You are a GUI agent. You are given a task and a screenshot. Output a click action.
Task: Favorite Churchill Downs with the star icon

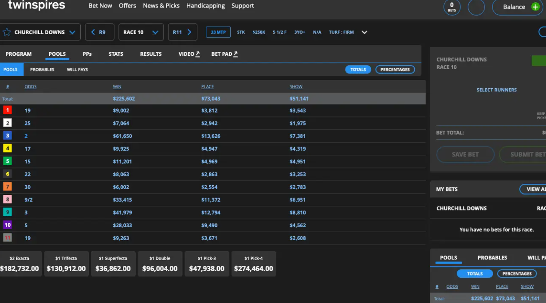[7, 32]
